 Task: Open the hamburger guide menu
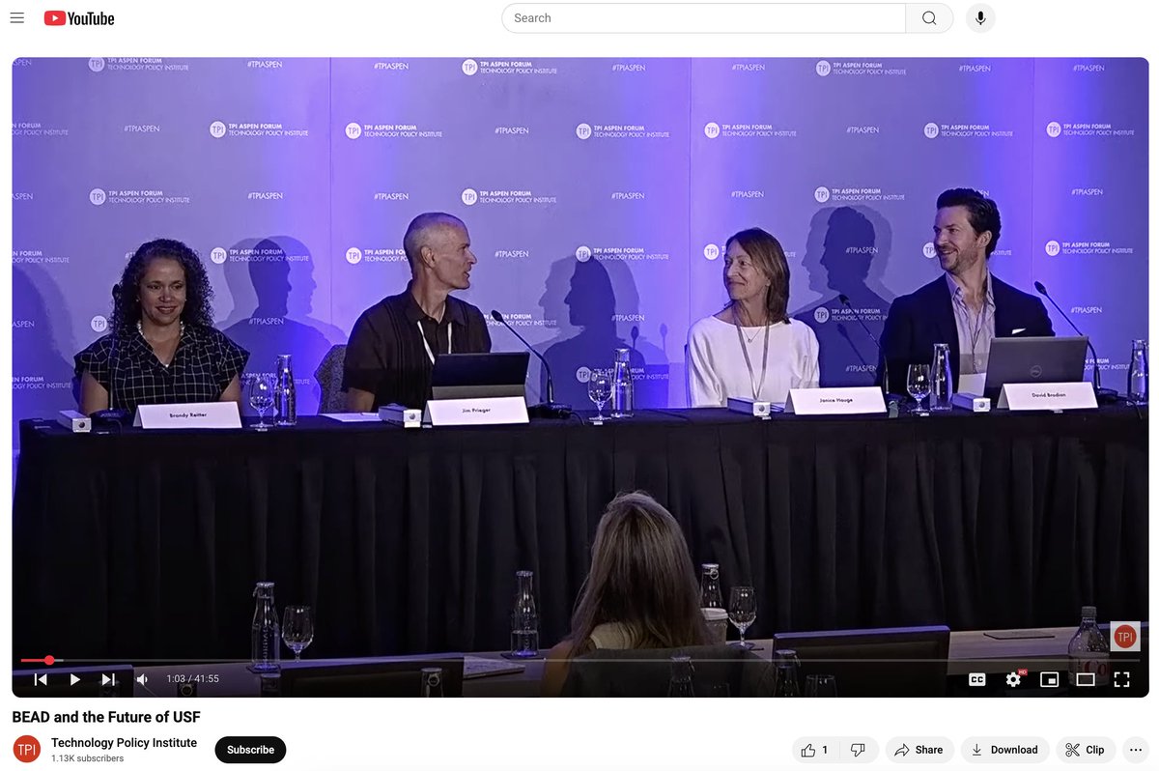pyautogui.click(x=17, y=18)
